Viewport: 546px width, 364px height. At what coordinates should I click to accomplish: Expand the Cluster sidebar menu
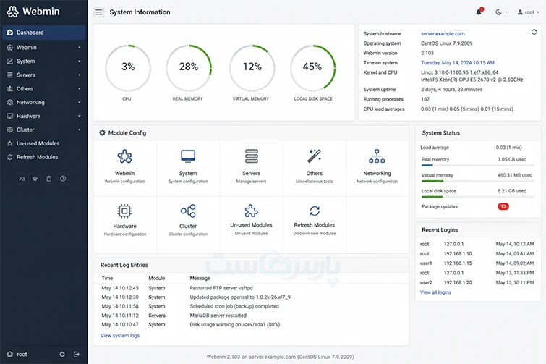pos(43,130)
